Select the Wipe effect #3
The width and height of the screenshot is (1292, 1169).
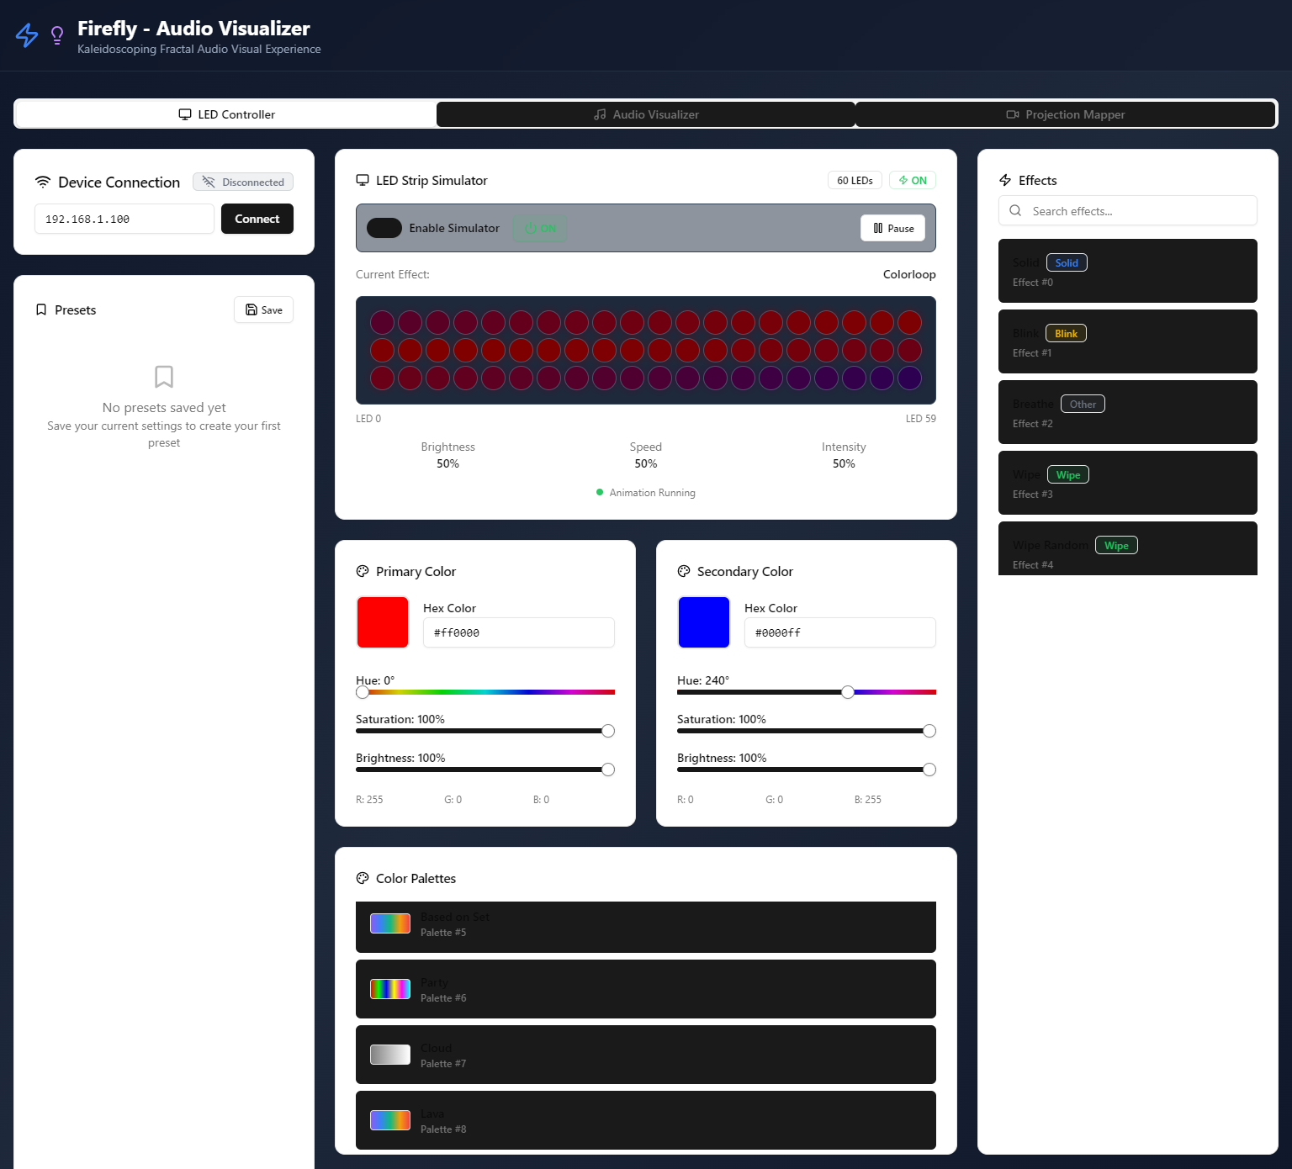(1128, 483)
